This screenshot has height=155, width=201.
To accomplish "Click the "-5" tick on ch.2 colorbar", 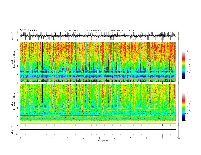I will 187,107.
